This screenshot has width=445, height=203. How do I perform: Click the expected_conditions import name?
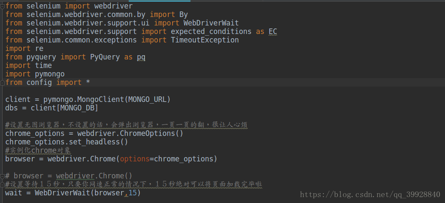[211, 31]
